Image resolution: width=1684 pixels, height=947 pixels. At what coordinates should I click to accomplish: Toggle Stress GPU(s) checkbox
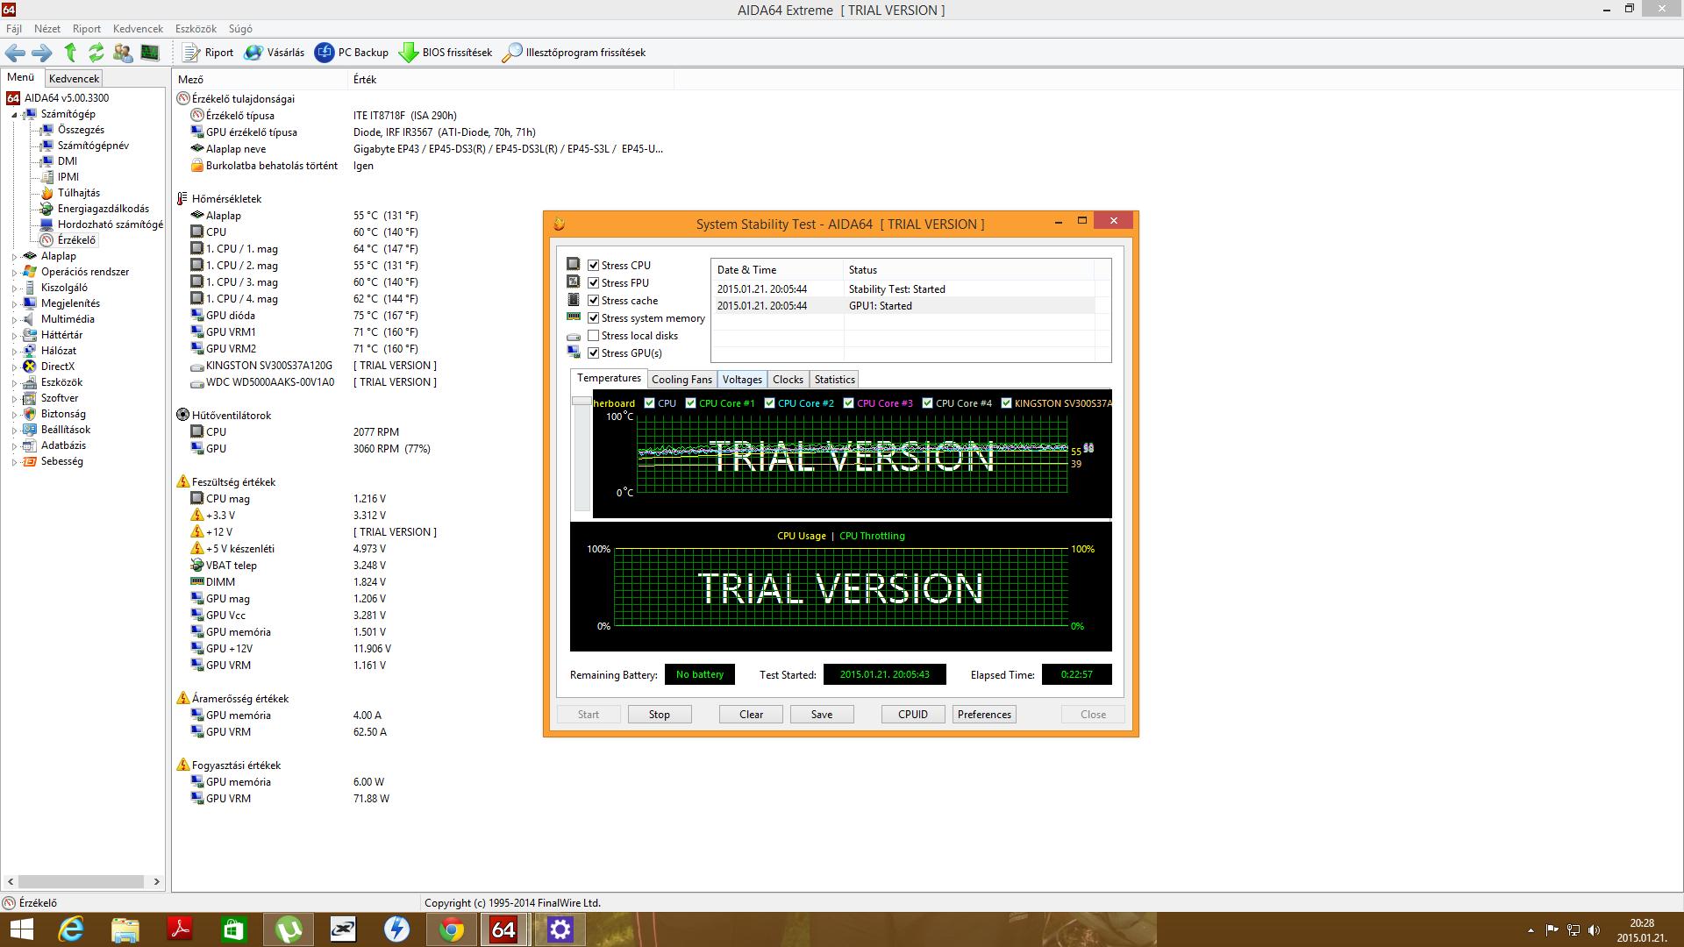(594, 353)
